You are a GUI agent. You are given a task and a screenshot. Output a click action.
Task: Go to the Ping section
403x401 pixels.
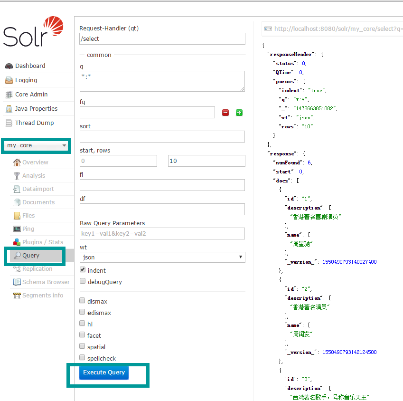tap(28, 229)
